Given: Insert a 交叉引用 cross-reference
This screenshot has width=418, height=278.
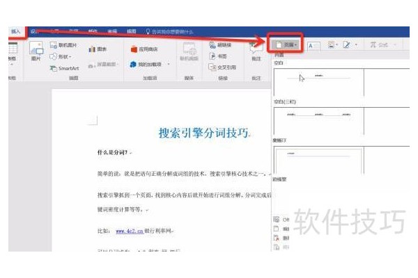Looking at the screenshot, I should pyautogui.click(x=222, y=67).
